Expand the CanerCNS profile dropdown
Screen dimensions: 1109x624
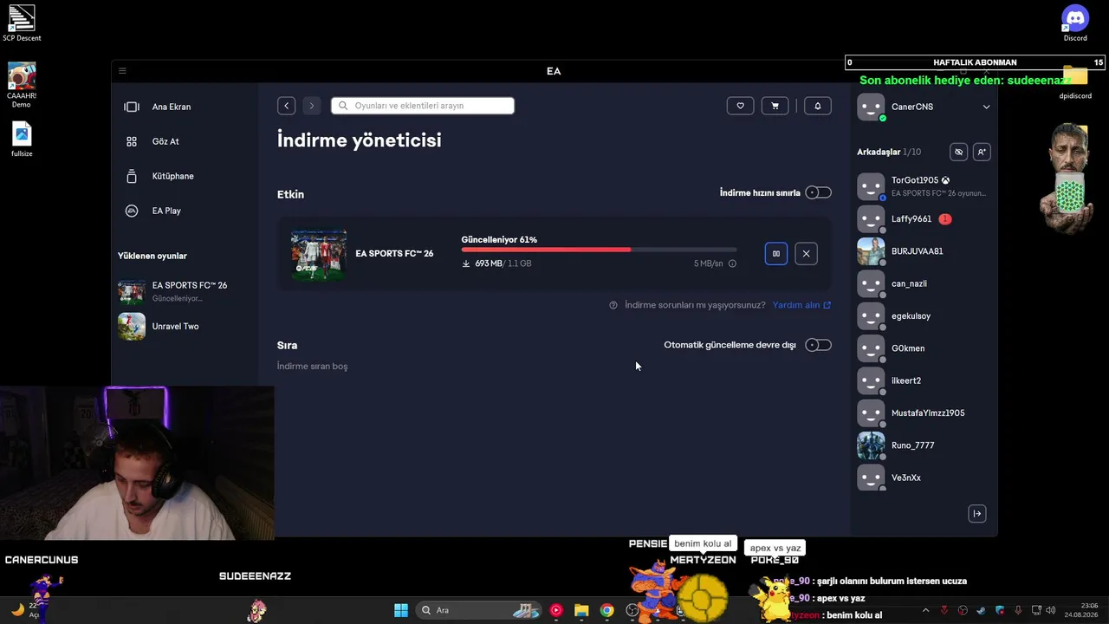986,107
